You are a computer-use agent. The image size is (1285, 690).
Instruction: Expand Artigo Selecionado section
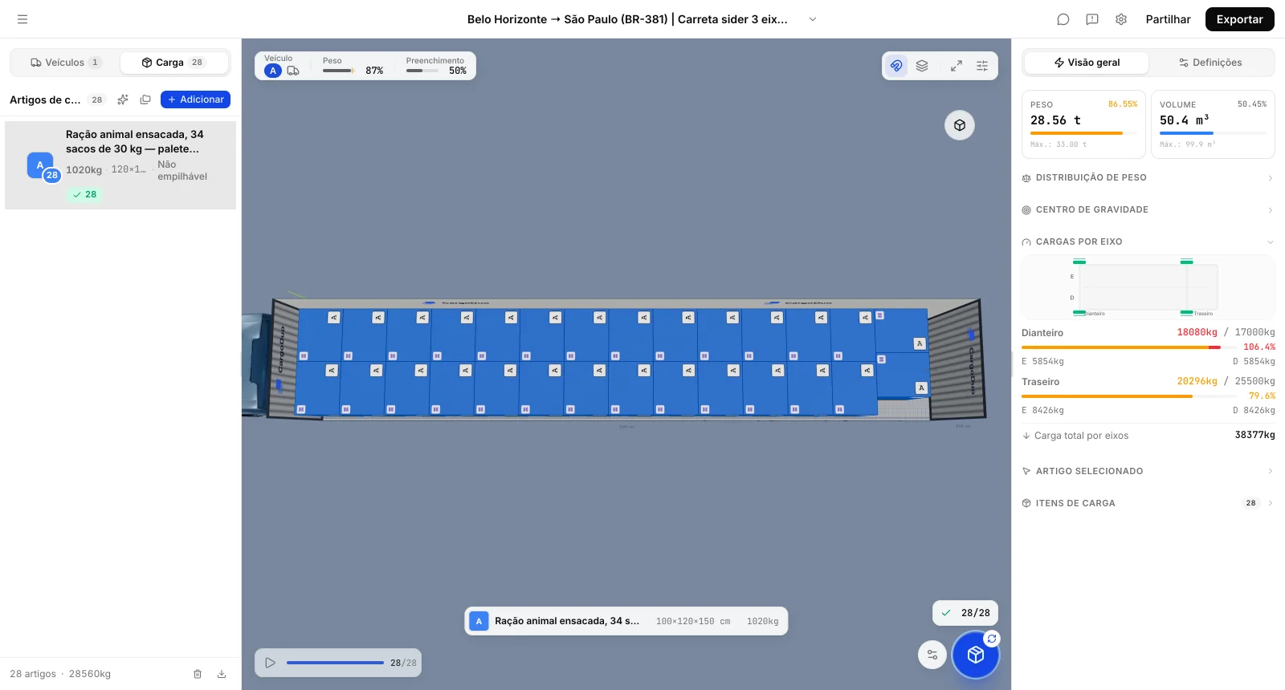pyautogui.click(x=1148, y=471)
